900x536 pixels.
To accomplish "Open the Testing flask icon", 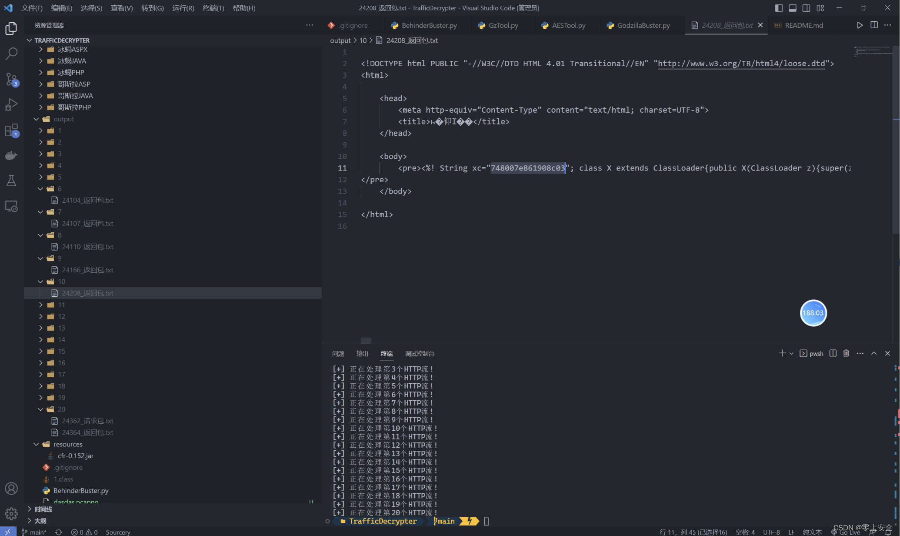I will (11, 181).
